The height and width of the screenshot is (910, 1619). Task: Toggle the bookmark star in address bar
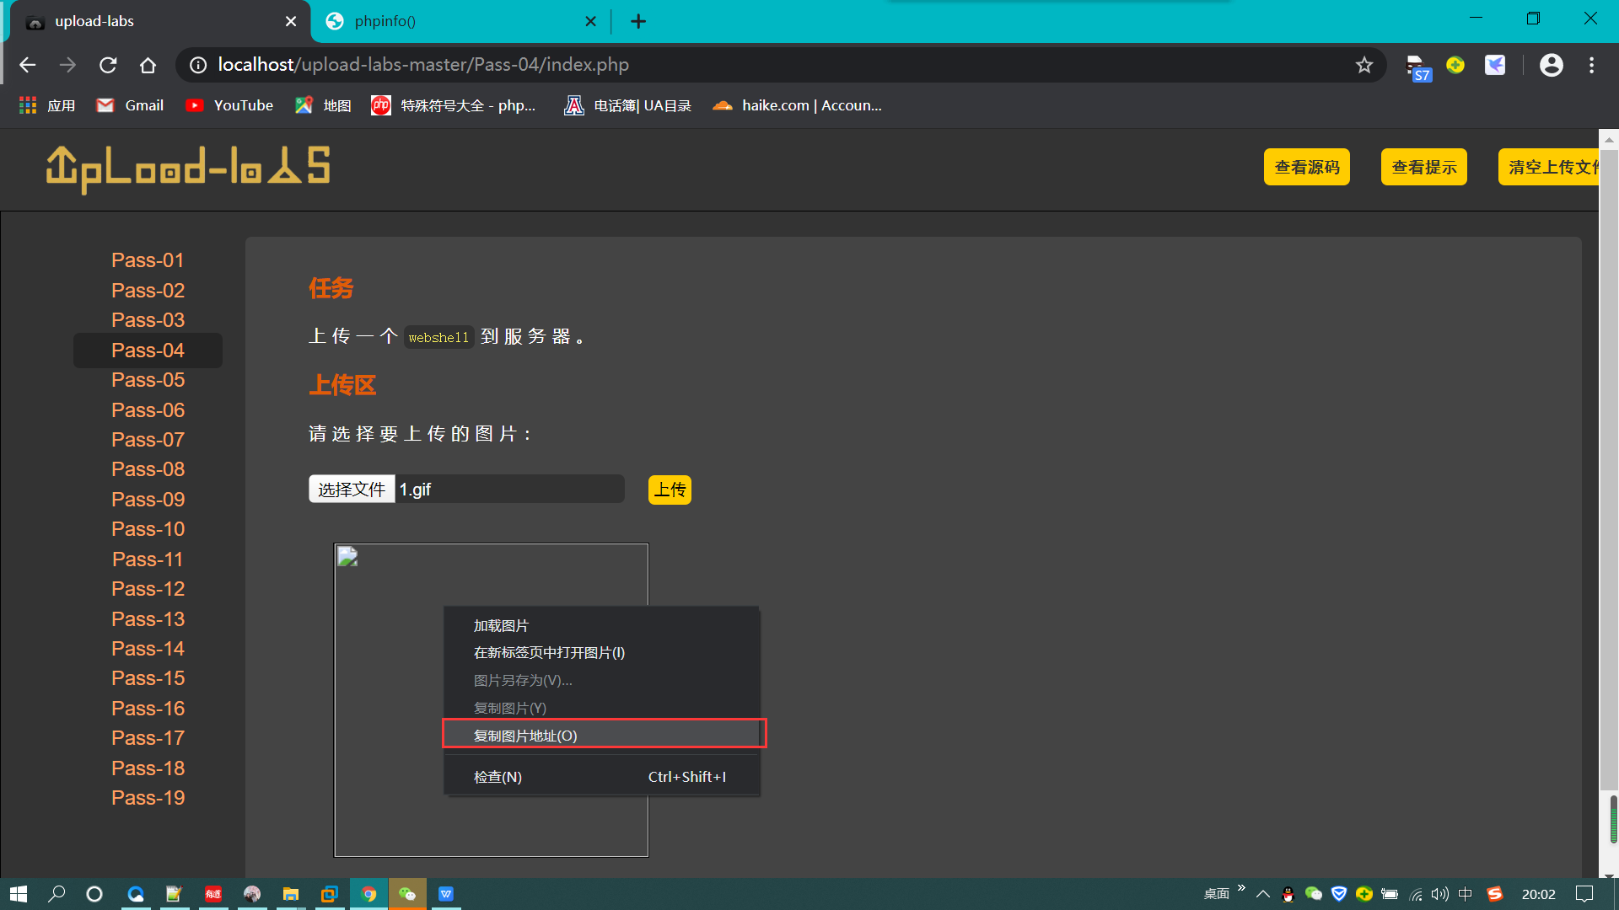point(1364,65)
